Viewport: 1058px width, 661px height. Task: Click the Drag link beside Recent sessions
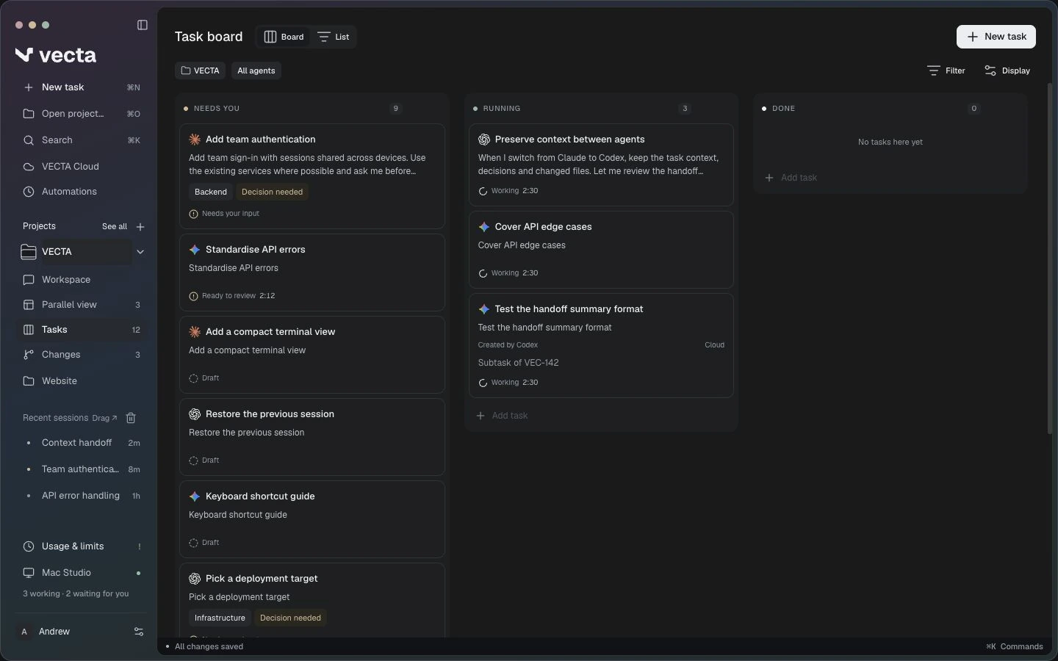click(104, 418)
